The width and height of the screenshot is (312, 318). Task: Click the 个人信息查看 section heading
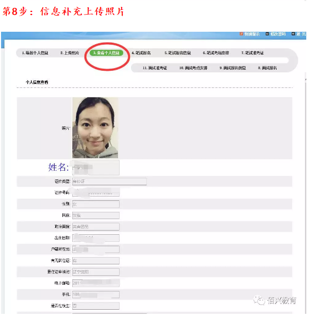pyautogui.click(x=37, y=83)
